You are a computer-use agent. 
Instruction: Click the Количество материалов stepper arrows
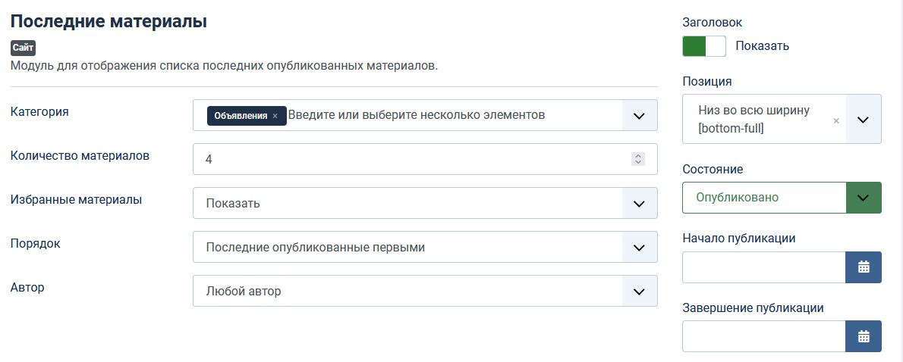point(638,159)
